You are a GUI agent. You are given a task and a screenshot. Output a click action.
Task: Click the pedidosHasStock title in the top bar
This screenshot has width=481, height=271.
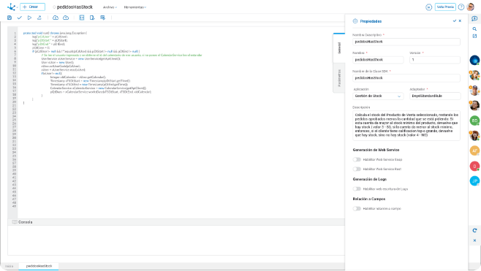coord(75,7)
